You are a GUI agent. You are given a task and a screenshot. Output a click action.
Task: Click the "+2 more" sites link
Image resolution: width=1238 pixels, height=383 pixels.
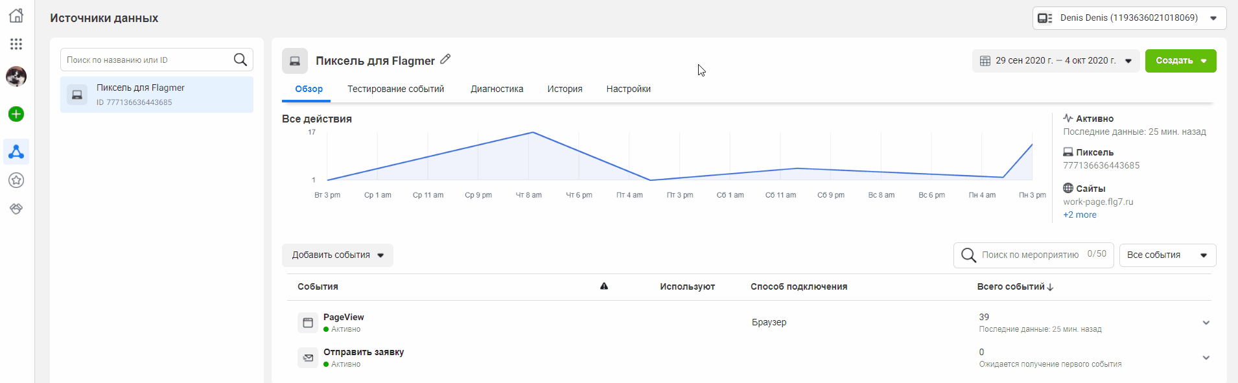click(1079, 215)
